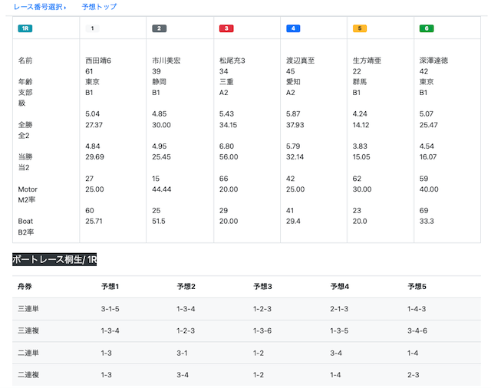Click racer name 西田靖 in column 1
The height and width of the screenshot is (388, 491).
(x=96, y=61)
